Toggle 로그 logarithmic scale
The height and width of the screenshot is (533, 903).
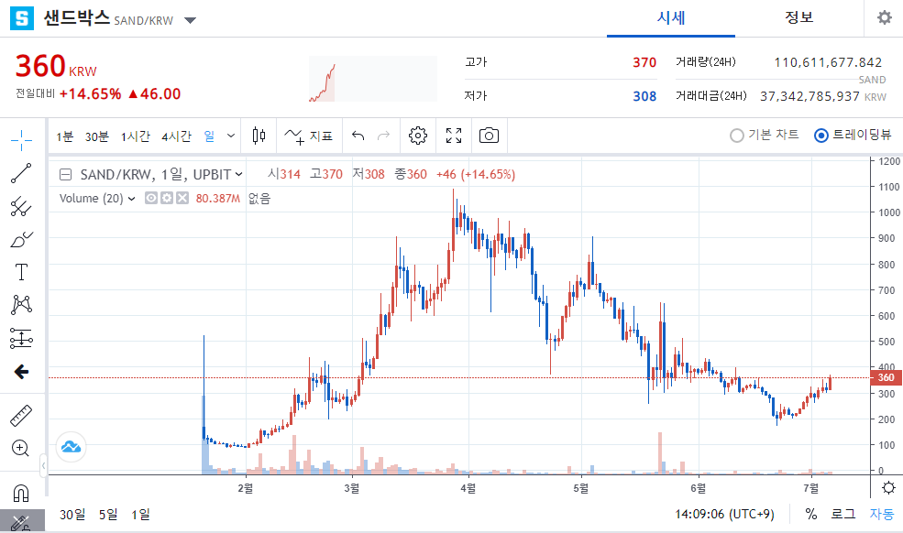[843, 514]
